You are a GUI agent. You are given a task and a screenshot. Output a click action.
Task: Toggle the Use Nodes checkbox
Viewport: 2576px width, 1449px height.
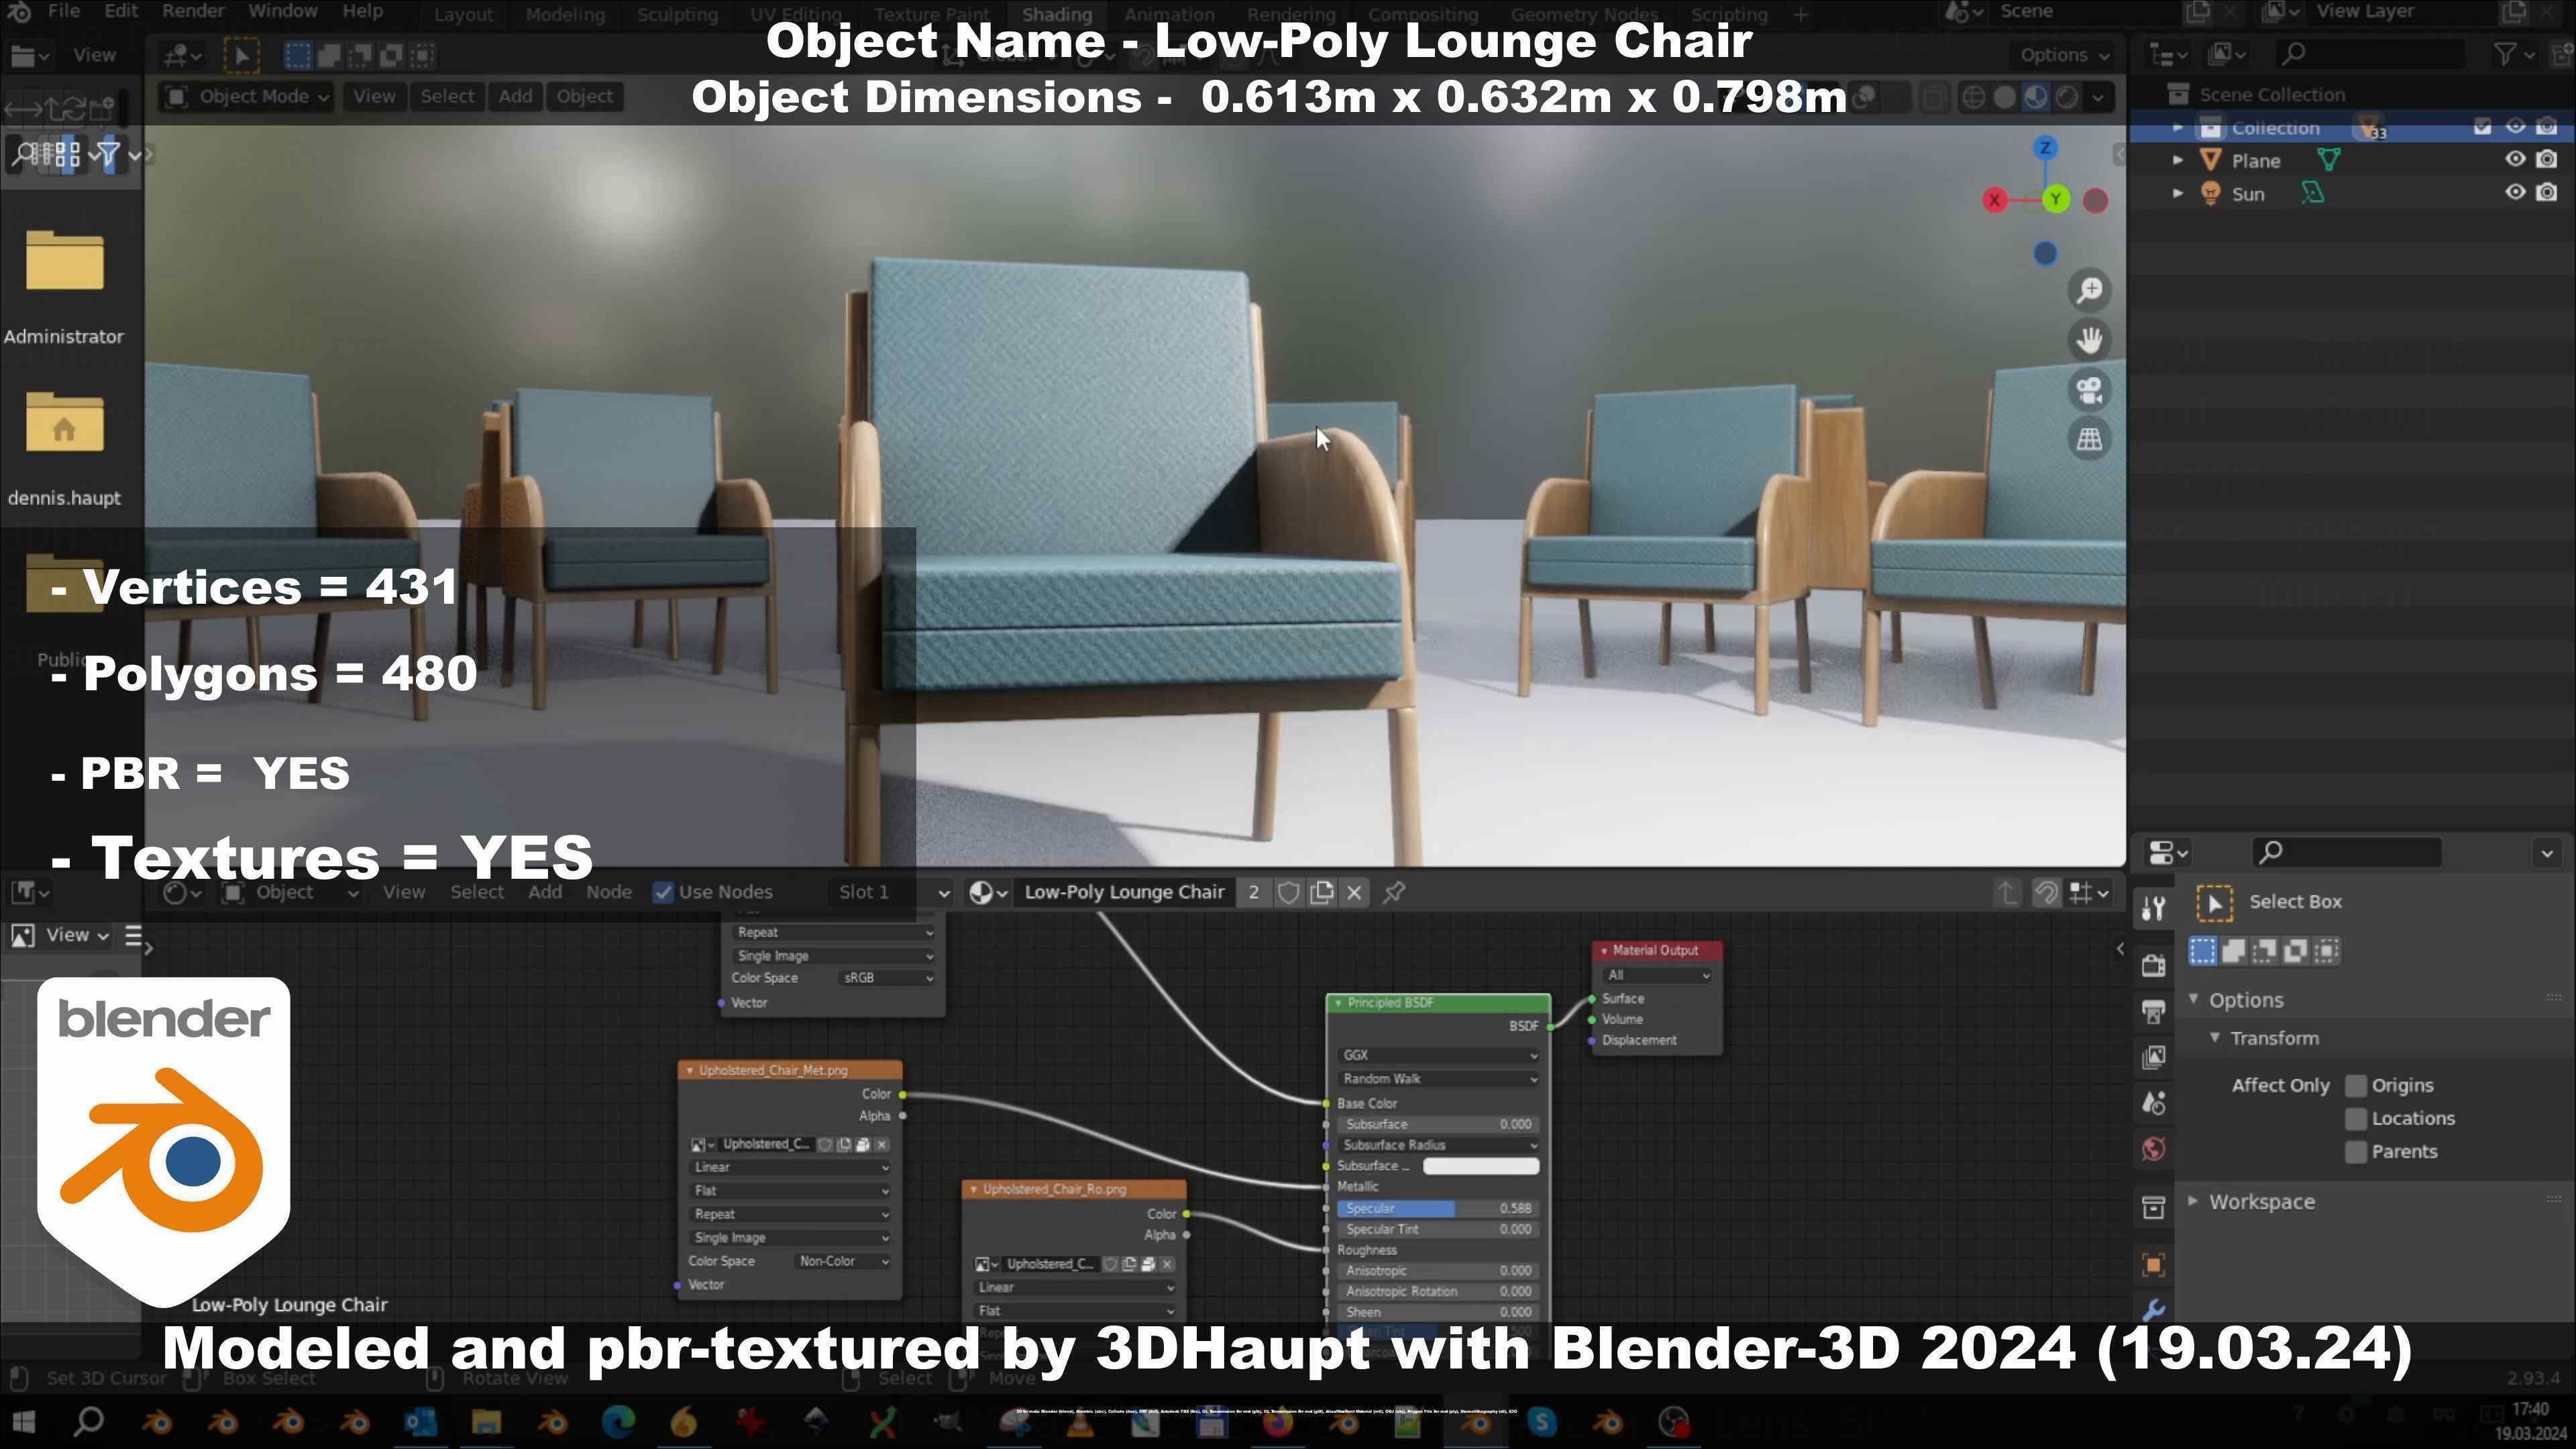662,892
